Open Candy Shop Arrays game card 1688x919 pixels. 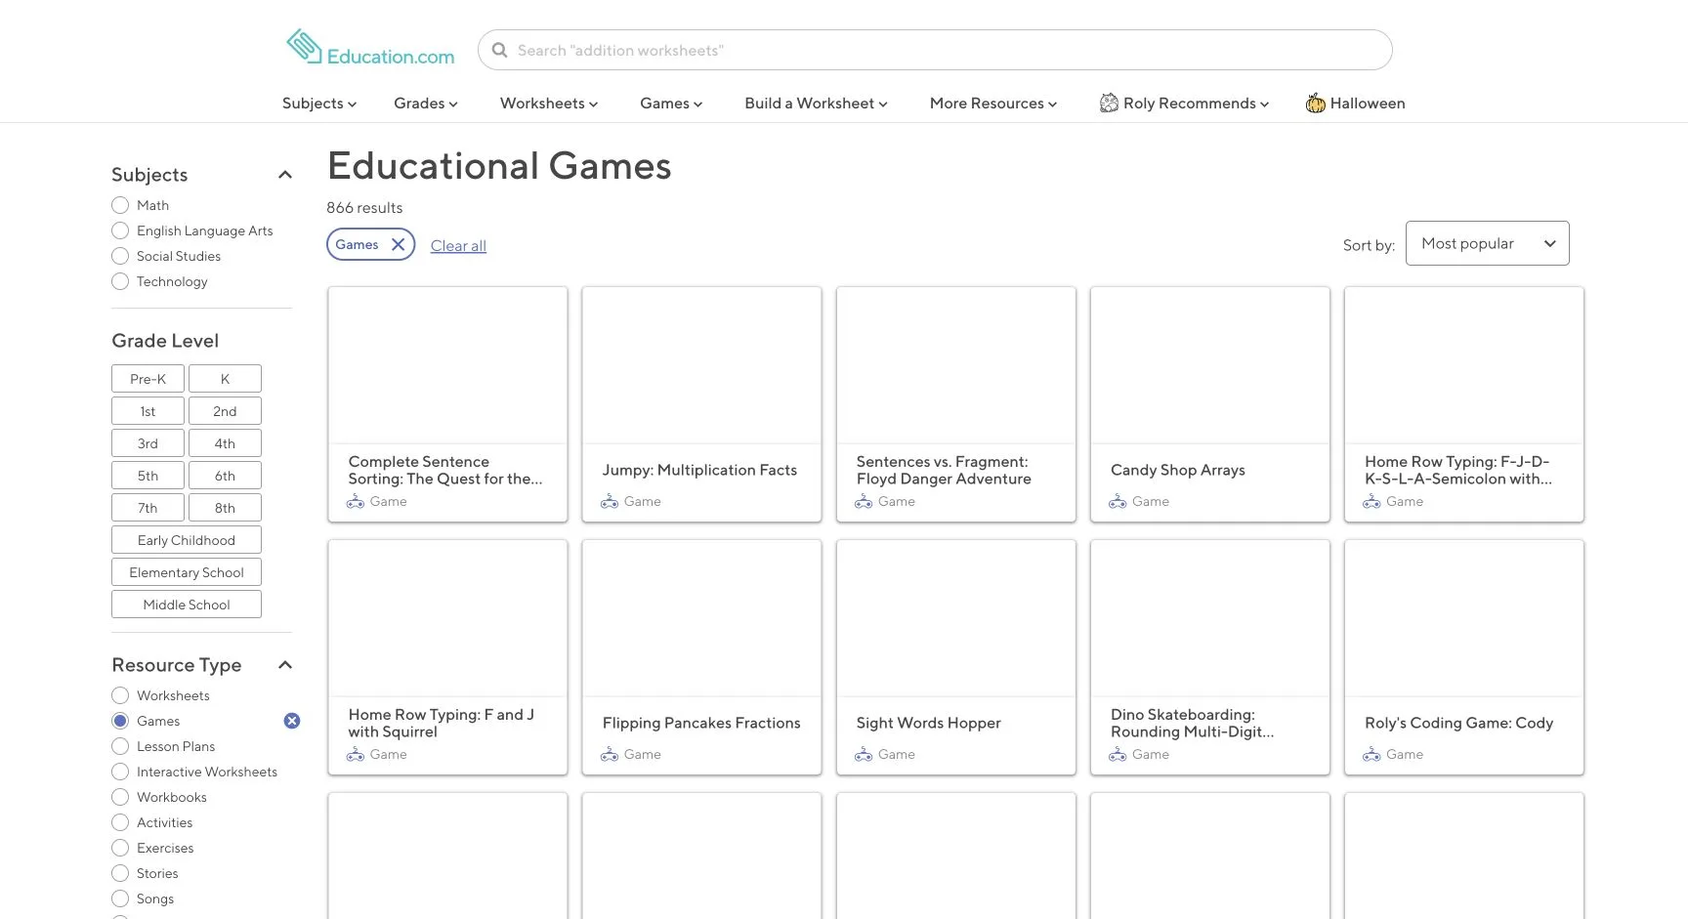pos(1210,404)
